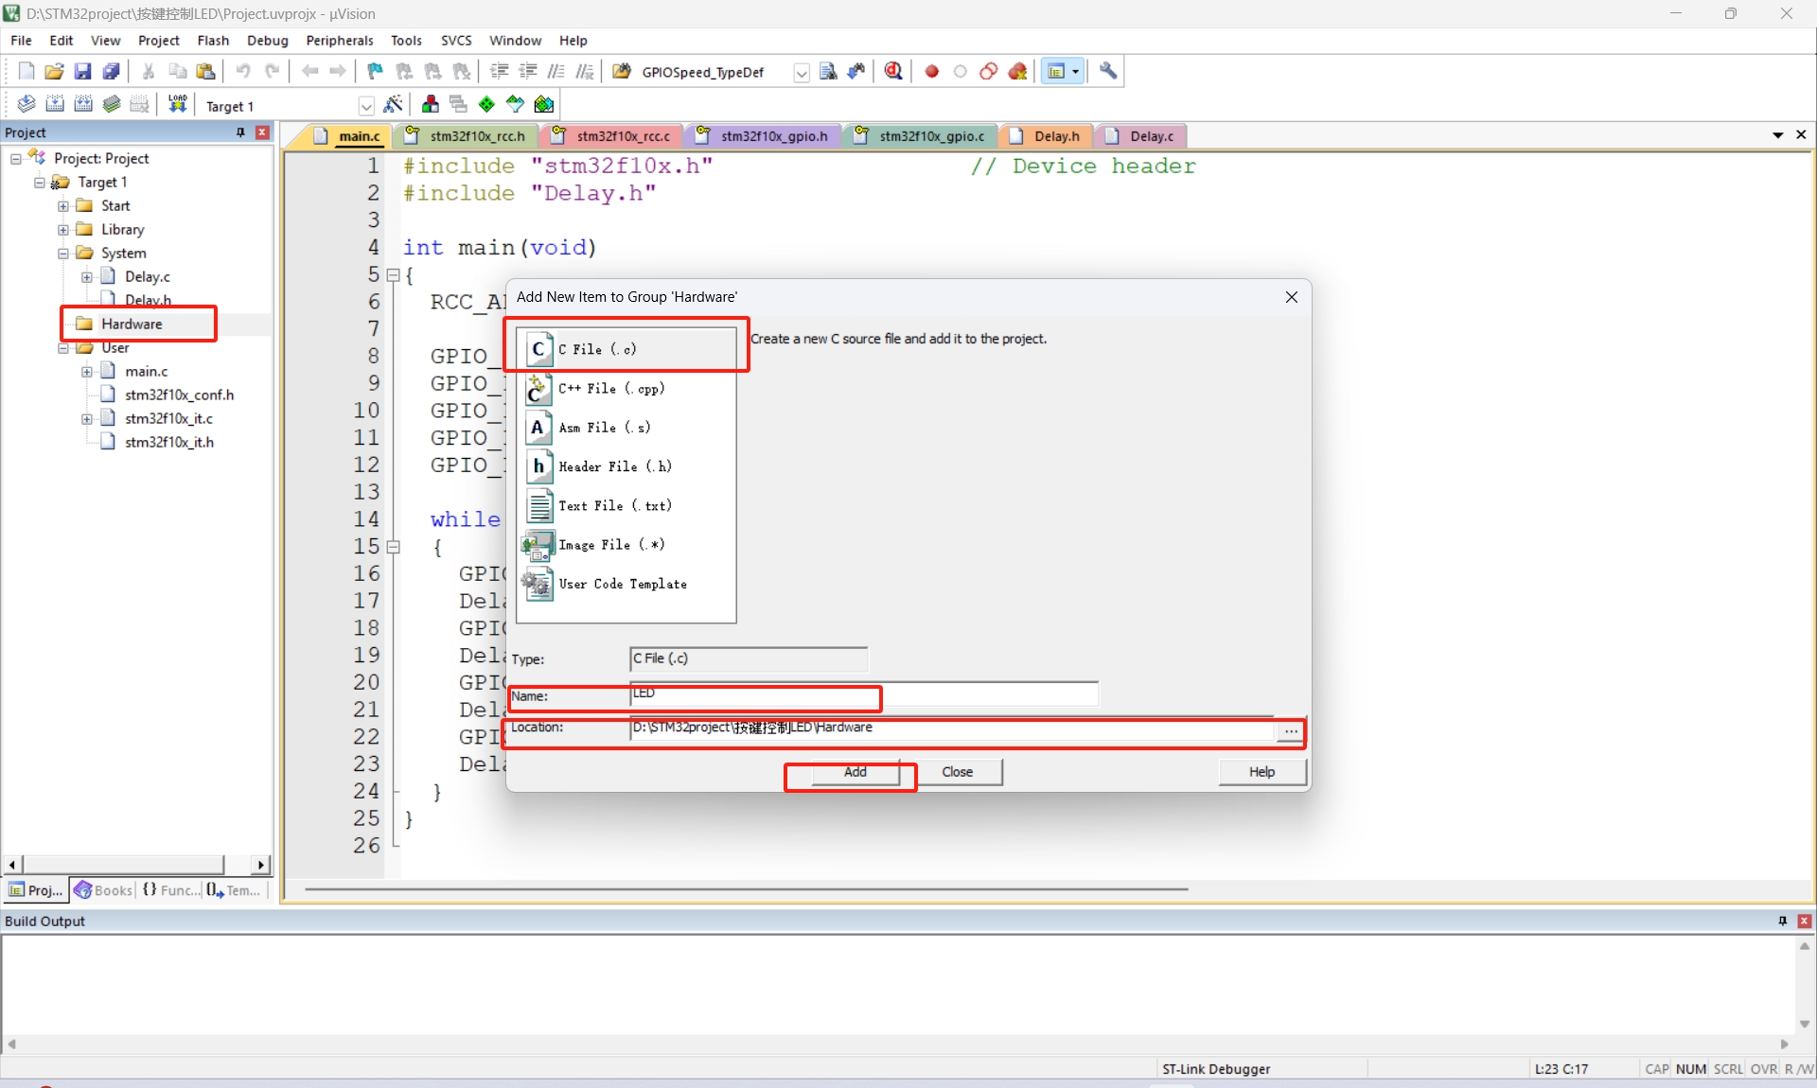Switch to stm32f10x_gpio.h editor tab

[x=773, y=136]
